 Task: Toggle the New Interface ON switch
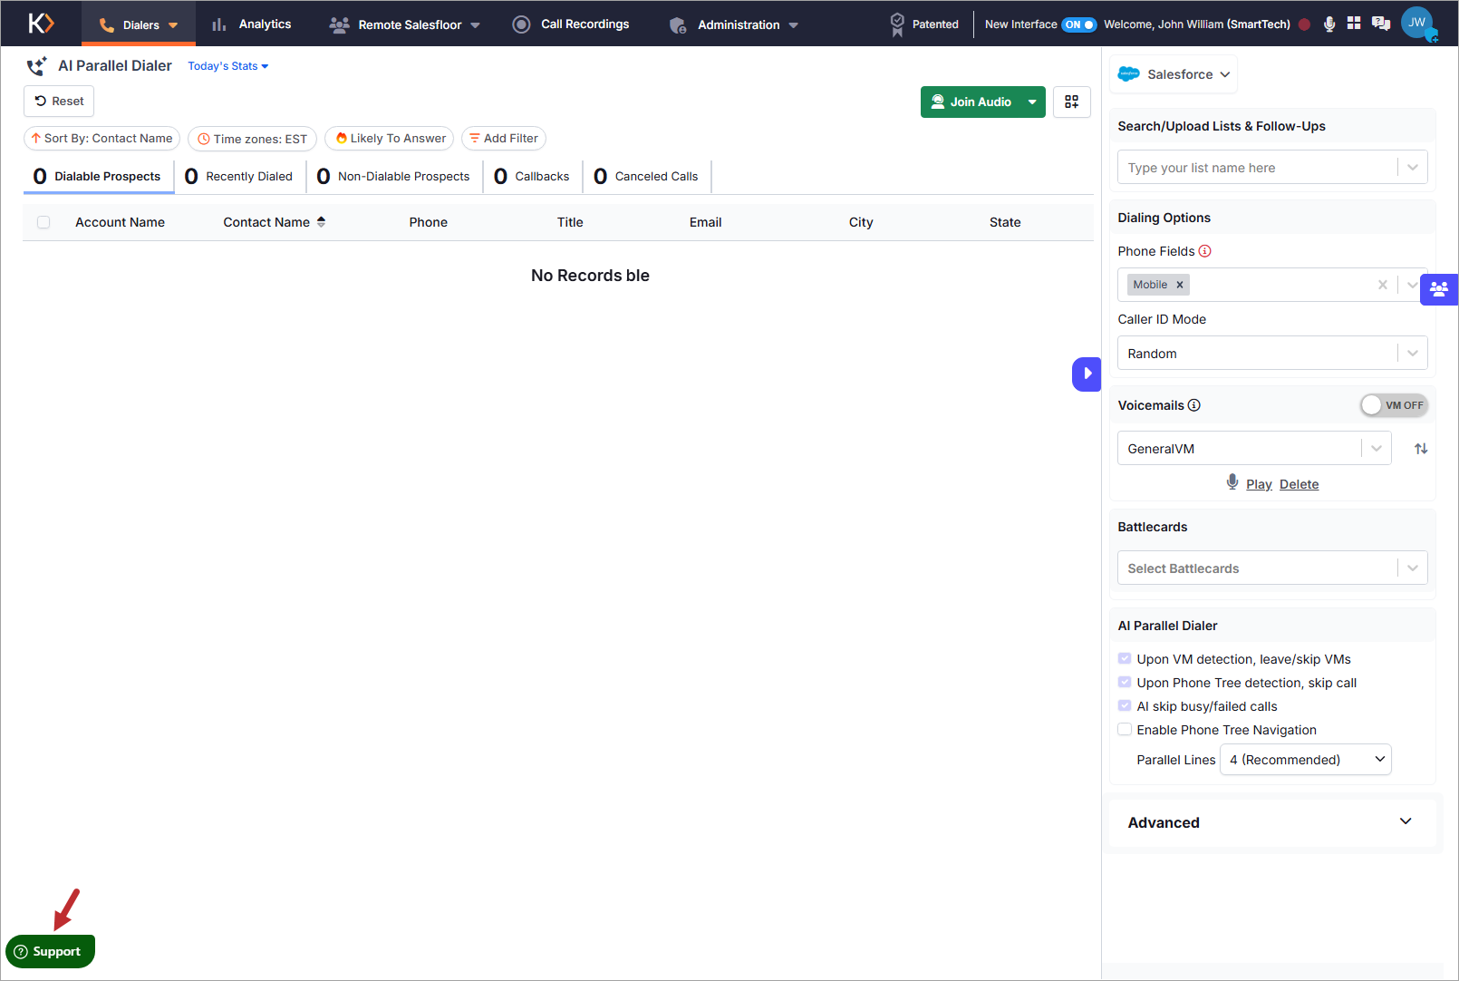[1079, 24]
